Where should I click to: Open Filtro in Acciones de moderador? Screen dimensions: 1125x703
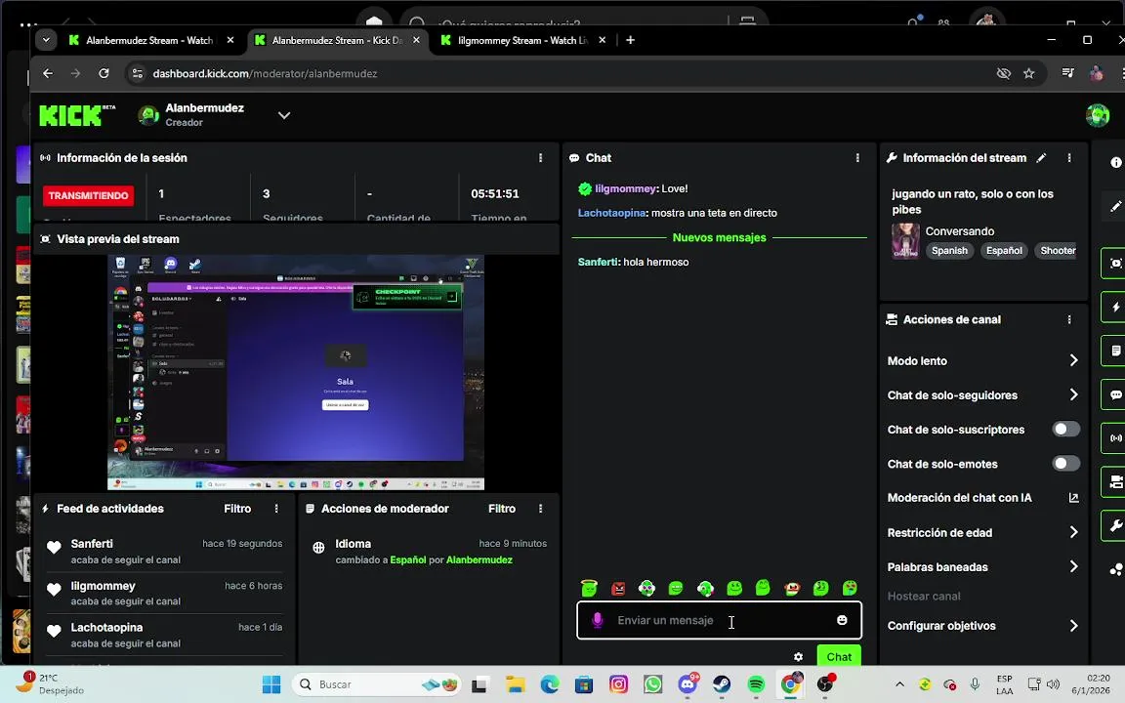pyautogui.click(x=502, y=509)
